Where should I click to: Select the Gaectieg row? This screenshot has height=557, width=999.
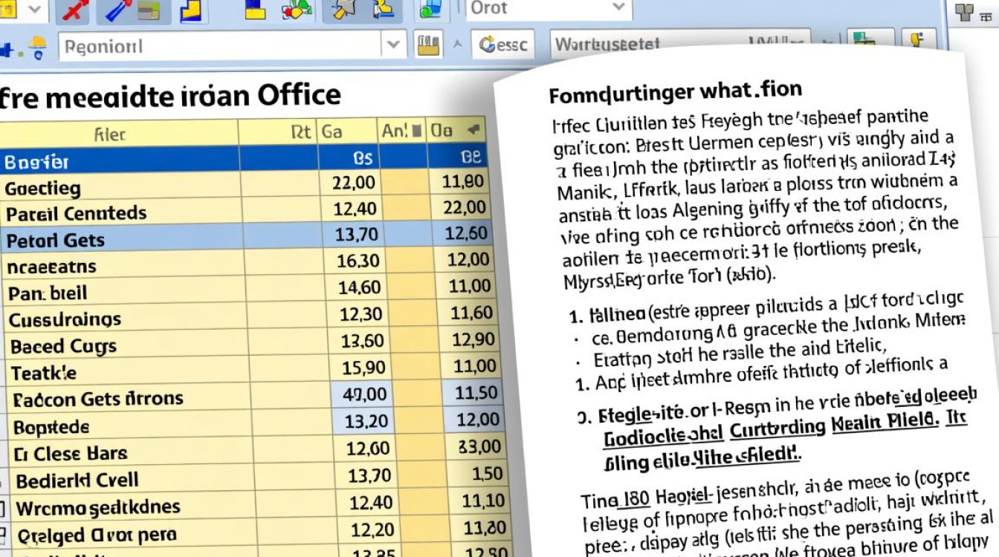pyautogui.click(x=245, y=186)
